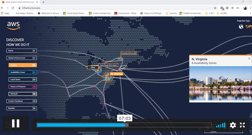Open the Network menu entry
Image resolution: width=252 pixels, height=135 pixels.
point(23,94)
